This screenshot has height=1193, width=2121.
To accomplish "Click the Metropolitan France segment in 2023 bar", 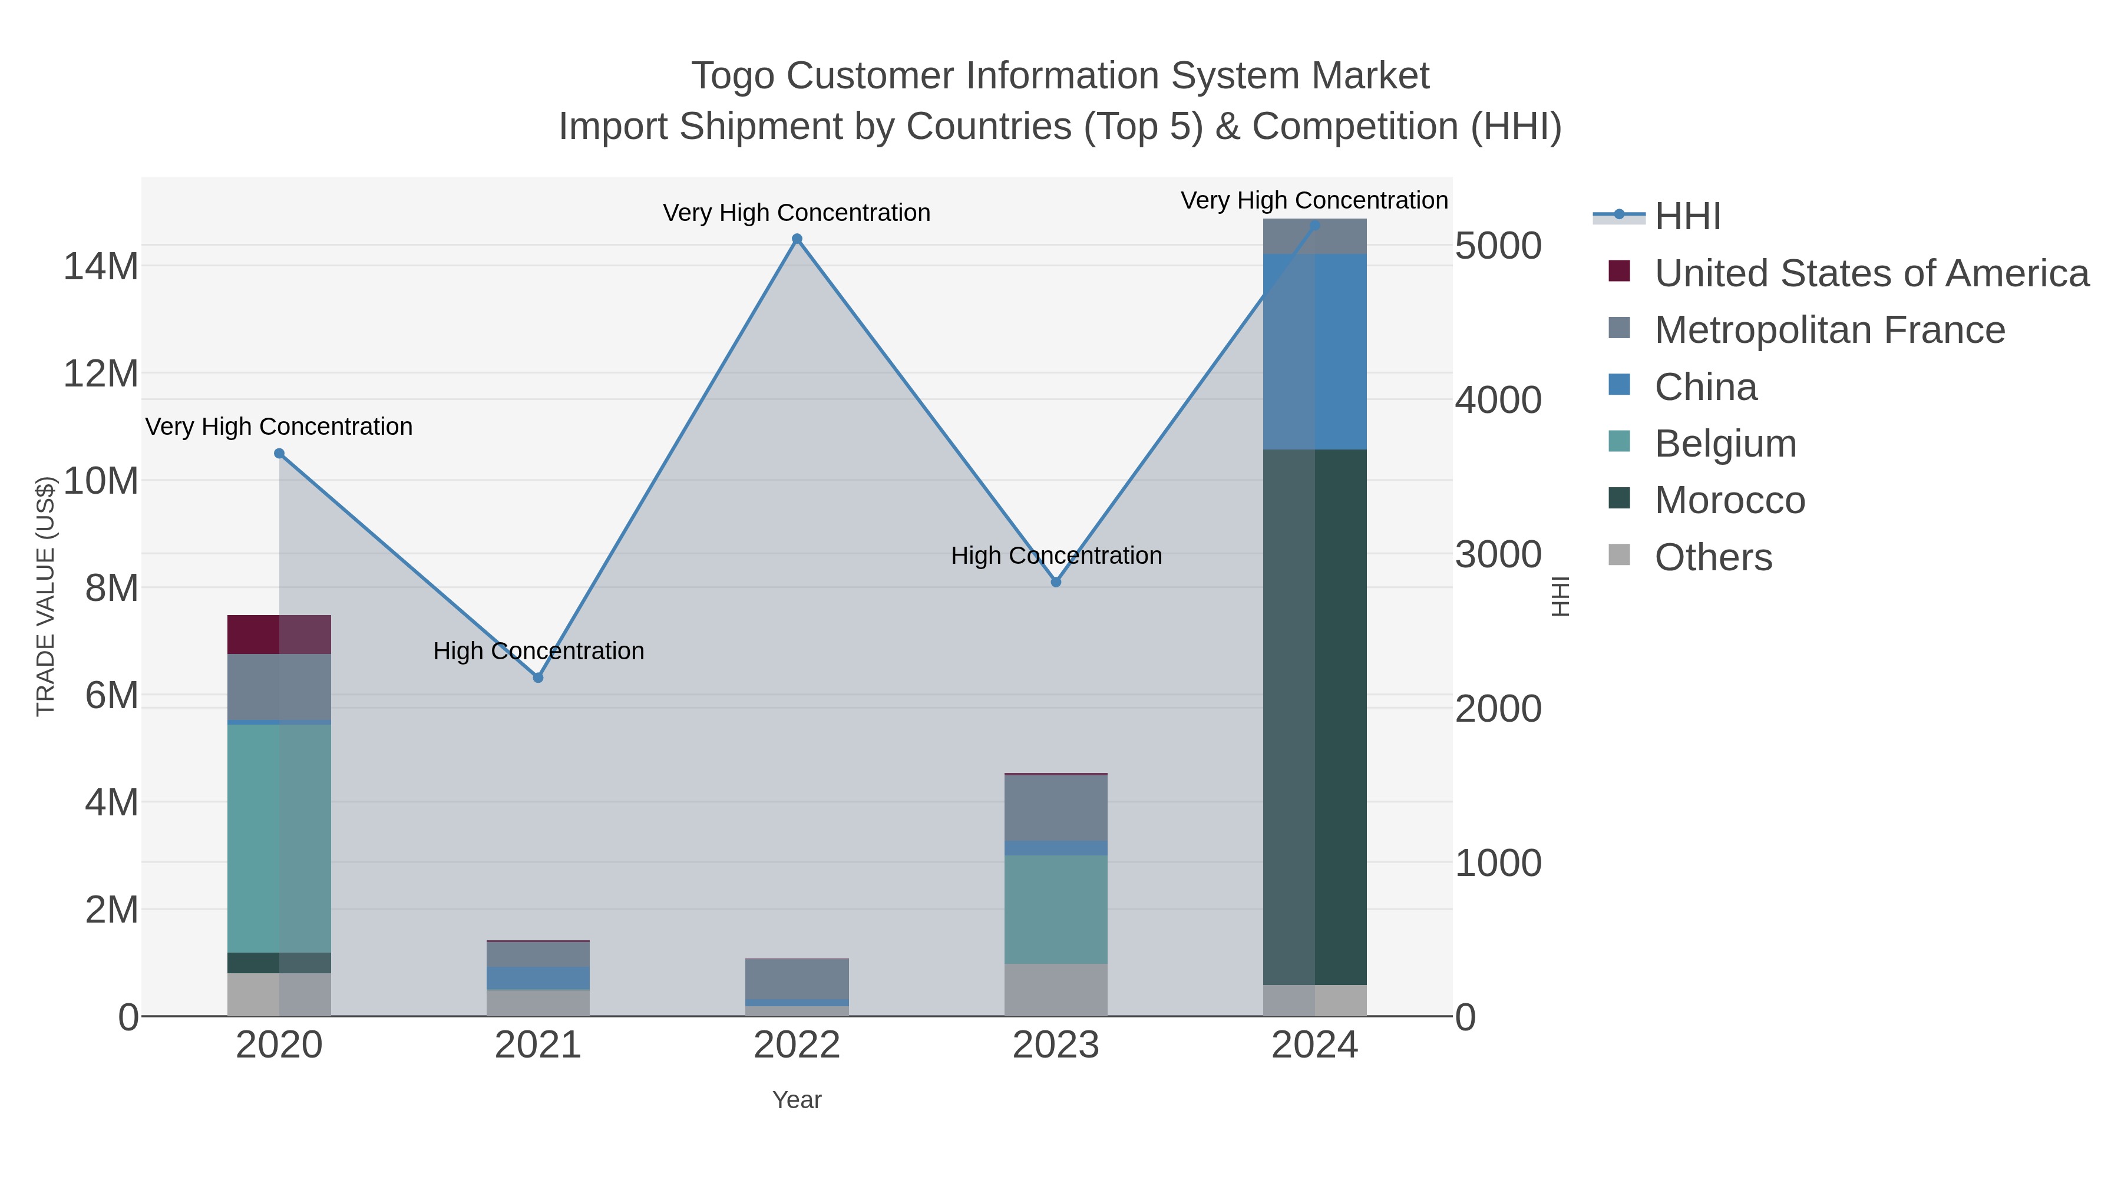I will [1056, 808].
